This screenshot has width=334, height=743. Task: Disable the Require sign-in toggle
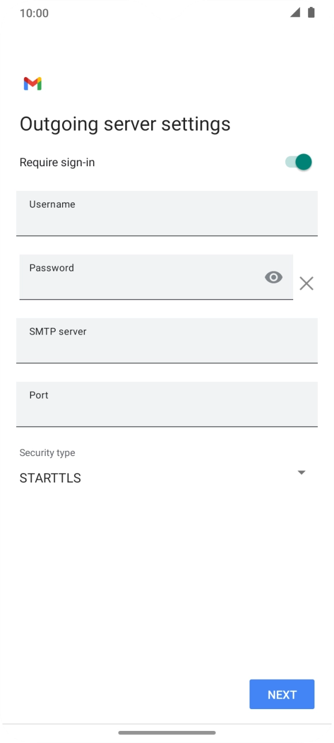(298, 162)
